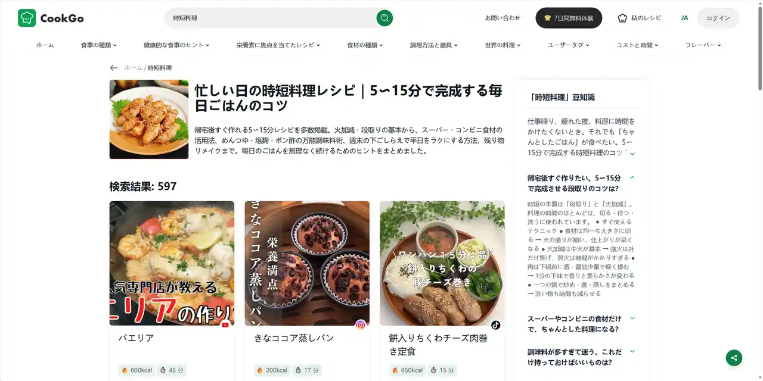
Task: Open the 世界の料理 dropdown menu
Action: pyautogui.click(x=503, y=45)
